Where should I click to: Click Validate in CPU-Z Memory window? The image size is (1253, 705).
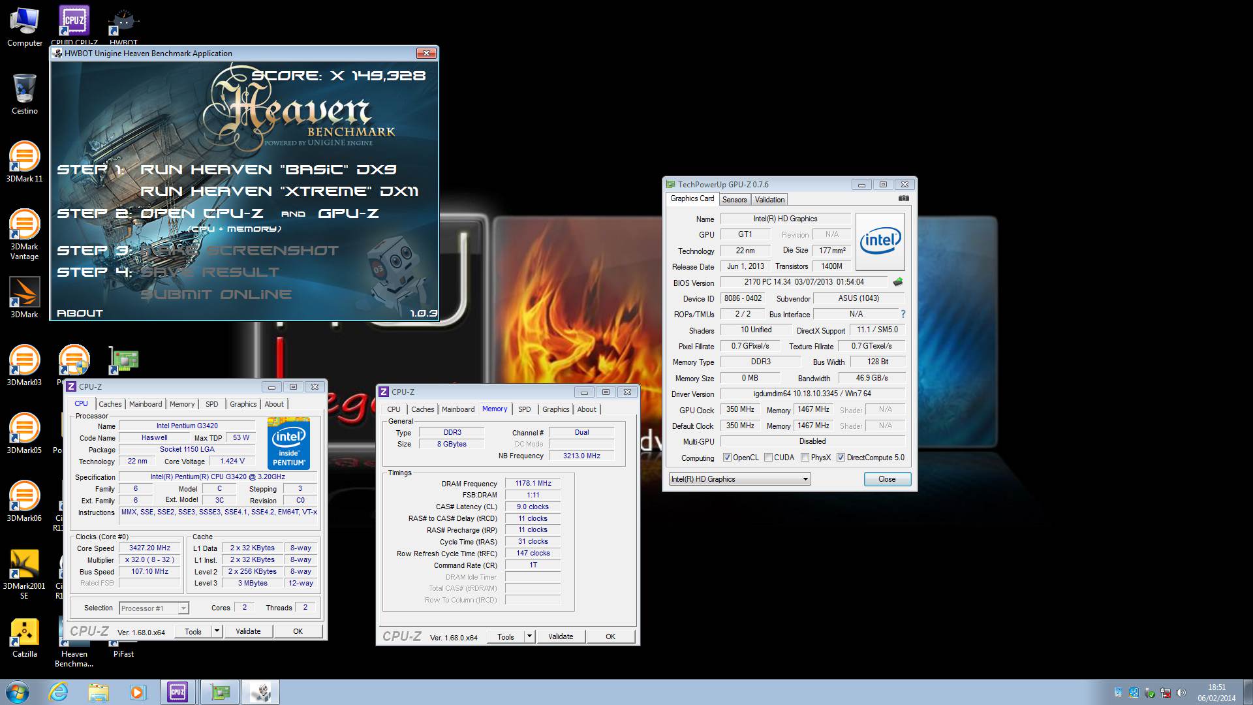[x=561, y=636]
